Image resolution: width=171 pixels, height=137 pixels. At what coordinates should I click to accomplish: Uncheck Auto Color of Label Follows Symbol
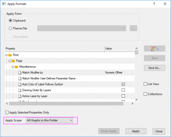pyautogui.click(x=123, y=84)
